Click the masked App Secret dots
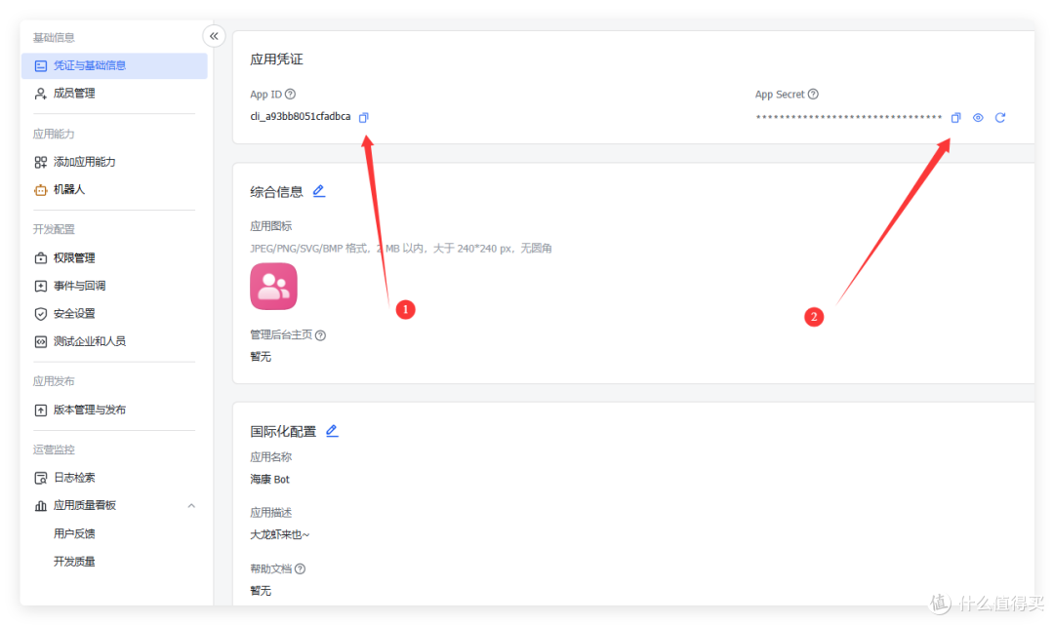 (848, 117)
